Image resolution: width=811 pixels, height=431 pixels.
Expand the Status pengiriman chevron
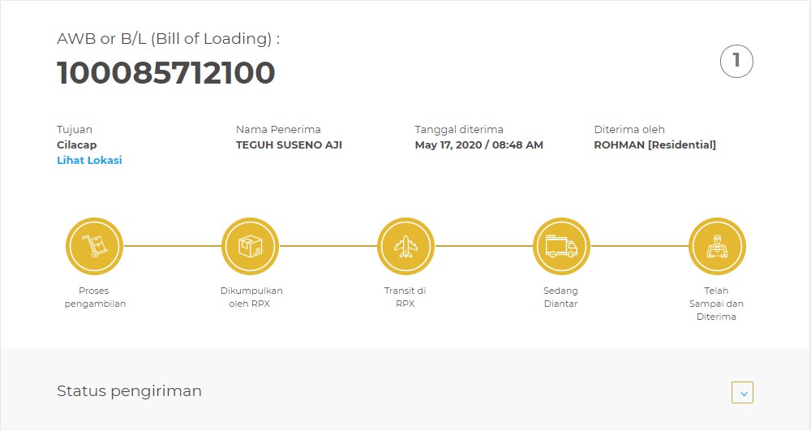[742, 392]
